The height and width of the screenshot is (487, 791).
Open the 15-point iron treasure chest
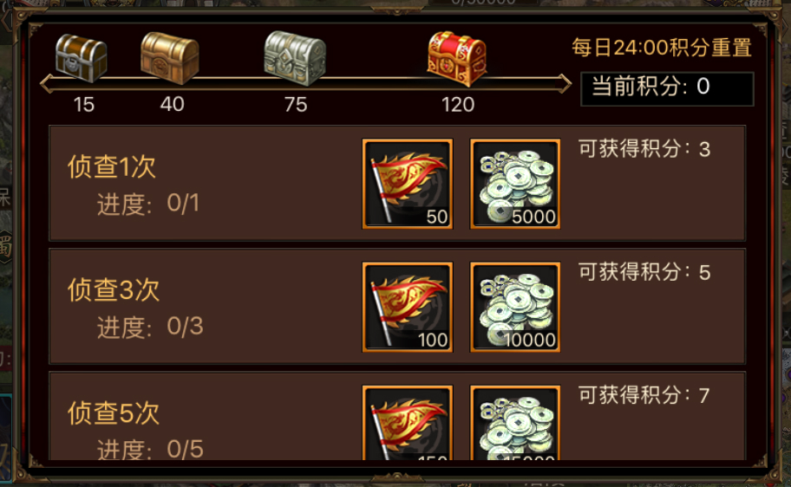pos(82,58)
